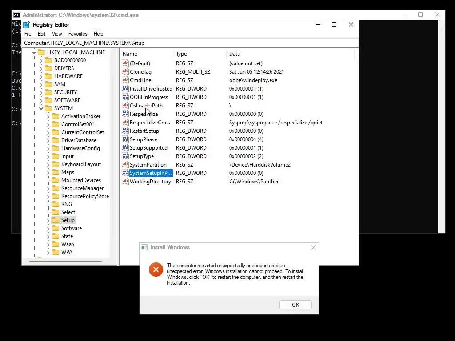455x341 pixels.
Task: Expand the Setup subkey
Action: (48, 220)
